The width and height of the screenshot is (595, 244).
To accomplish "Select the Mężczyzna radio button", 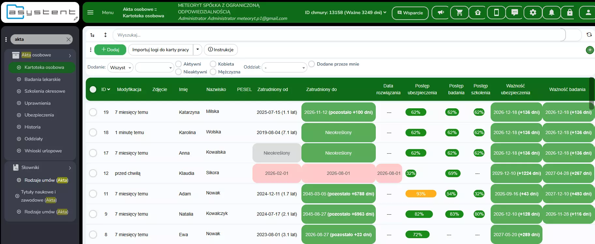I will [x=213, y=72].
